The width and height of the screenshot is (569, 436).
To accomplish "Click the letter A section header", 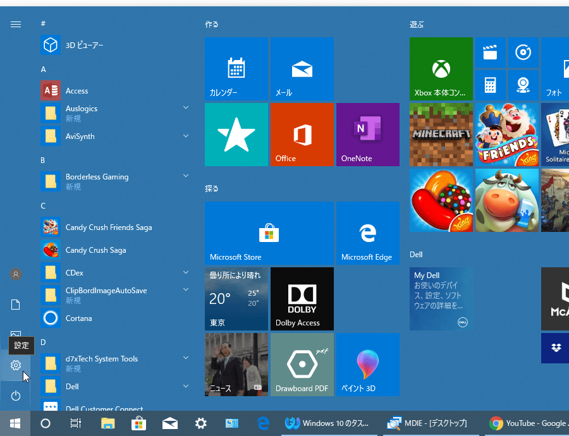I will (43, 70).
